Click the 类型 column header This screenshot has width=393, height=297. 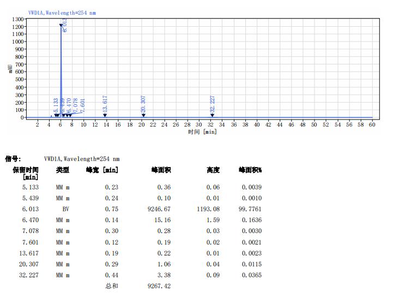(63, 170)
